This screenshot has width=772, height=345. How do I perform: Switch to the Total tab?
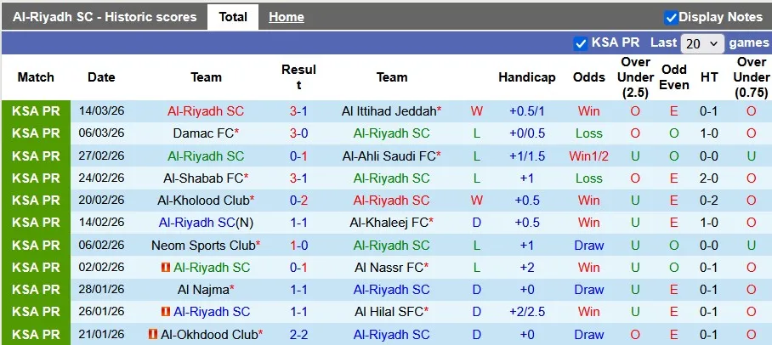tap(233, 17)
